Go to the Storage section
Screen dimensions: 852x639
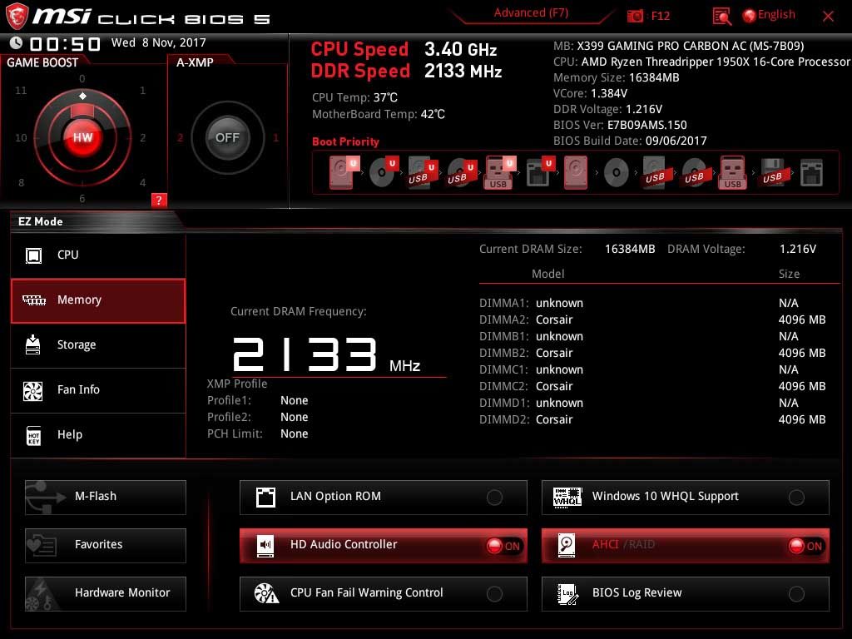pos(98,345)
